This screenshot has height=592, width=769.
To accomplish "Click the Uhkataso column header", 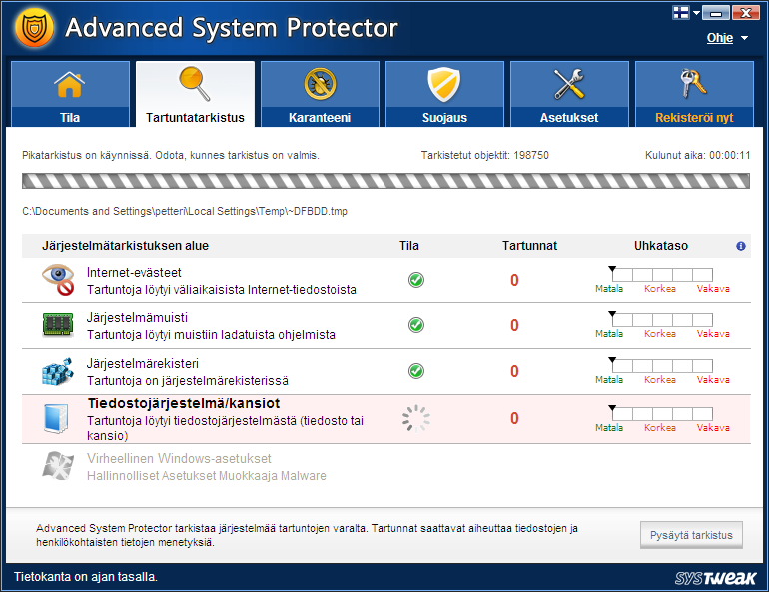I will [661, 246].
